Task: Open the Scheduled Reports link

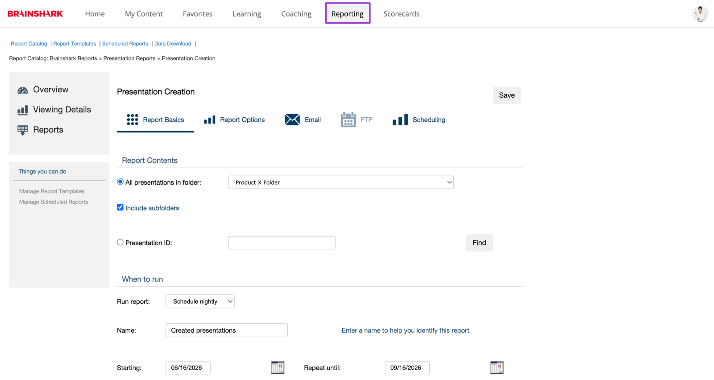Action: 125,44
